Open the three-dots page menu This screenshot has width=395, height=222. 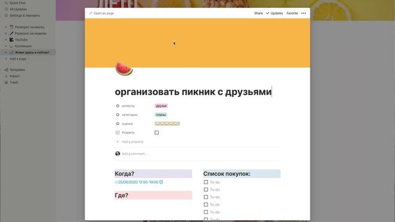304,13
